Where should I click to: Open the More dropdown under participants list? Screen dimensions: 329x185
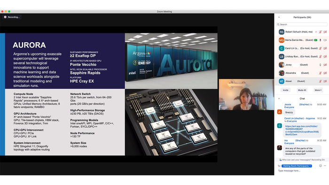pos(318,90)
